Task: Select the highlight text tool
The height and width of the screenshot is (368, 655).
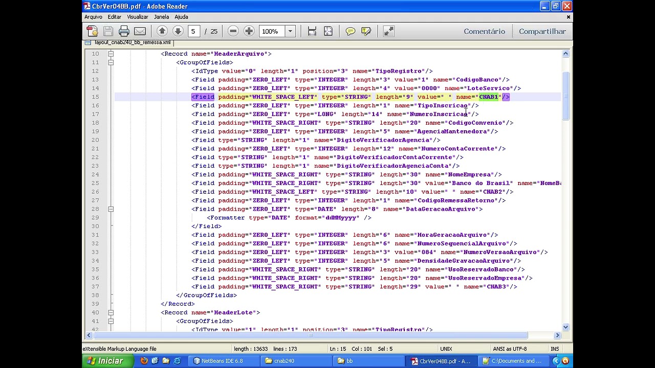Action: [x=366, y=31]
